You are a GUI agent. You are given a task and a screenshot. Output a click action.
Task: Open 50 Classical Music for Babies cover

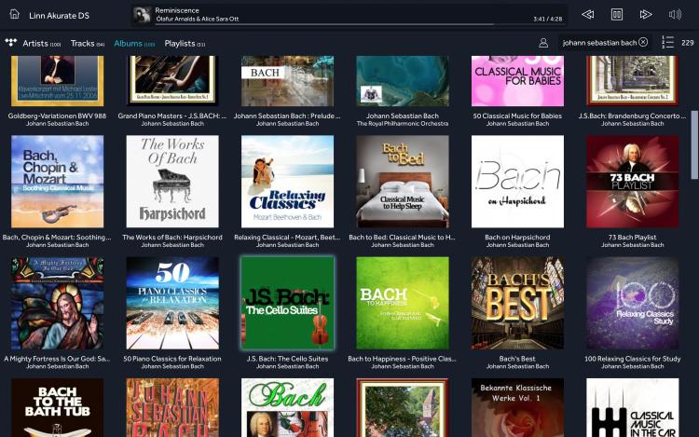(x=517, y=81)
